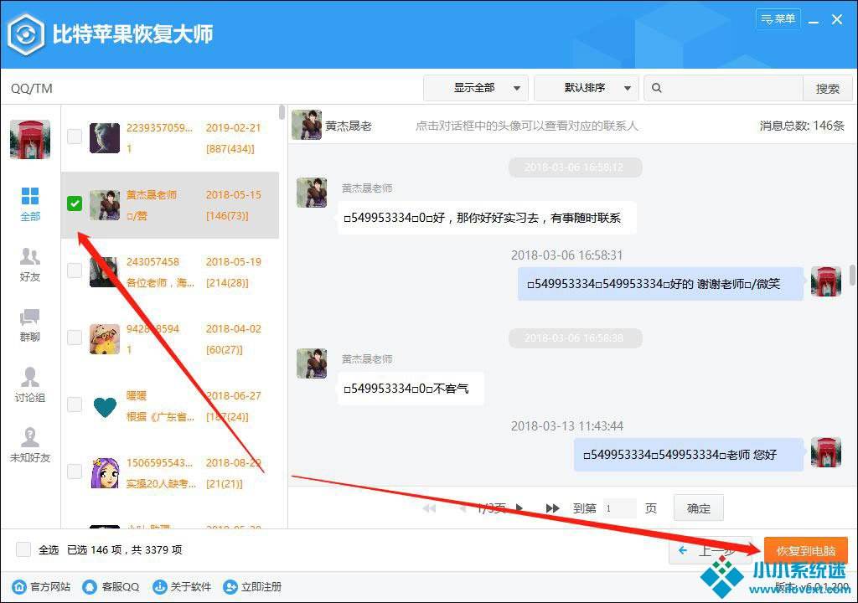
Task: Close the application window
Action: tap(837, 20)
